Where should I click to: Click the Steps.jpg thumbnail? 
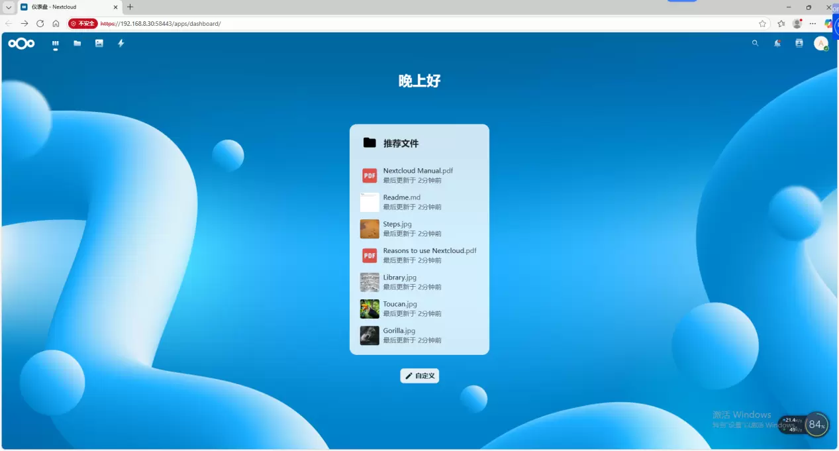pos(370,229)
